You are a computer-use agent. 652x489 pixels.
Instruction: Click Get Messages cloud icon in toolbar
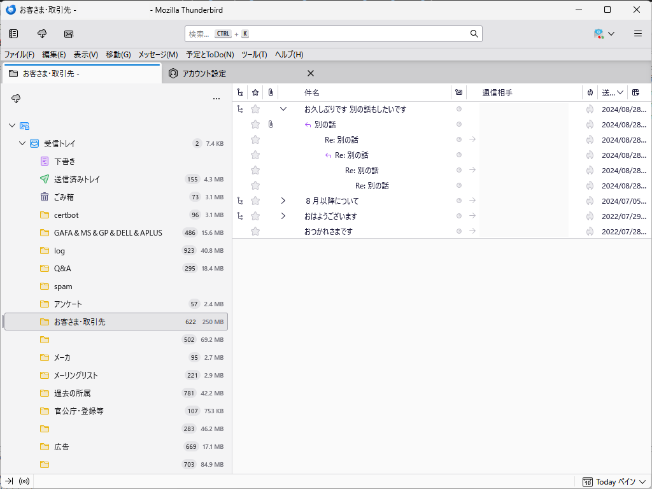[x=42, y=34]
